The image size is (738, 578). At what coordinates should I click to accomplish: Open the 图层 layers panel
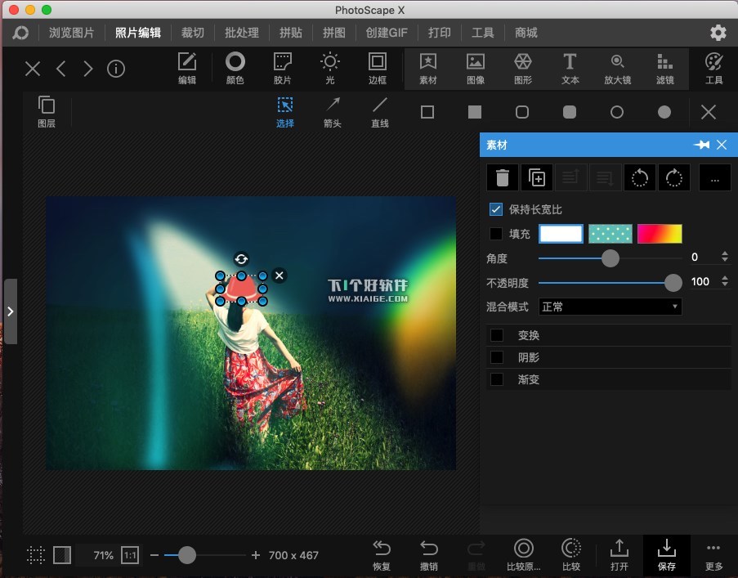47,112
